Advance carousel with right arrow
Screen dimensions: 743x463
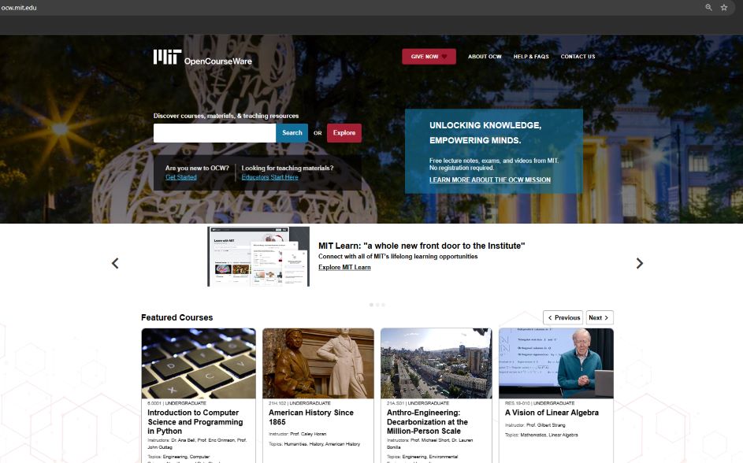pos(639,263)
